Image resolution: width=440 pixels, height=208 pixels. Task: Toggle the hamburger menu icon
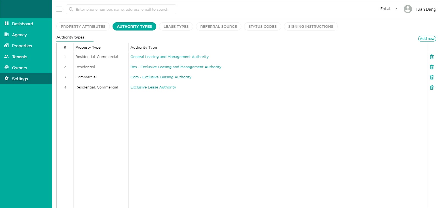pos(59,9)
